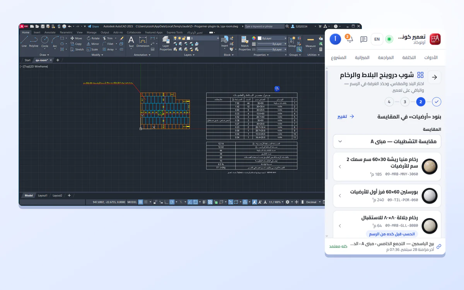Click the Stretch command

pyautogui.click(x=77, y=49)
